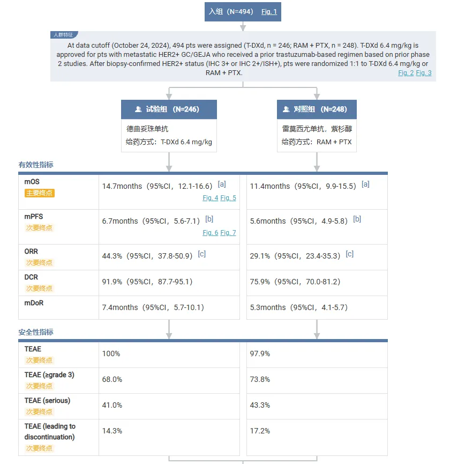Click footnote [c] next to 29.1% ORR

pos(349,254)
